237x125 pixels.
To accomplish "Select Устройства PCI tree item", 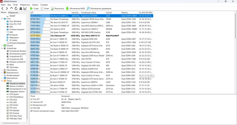I will [x=16, y=56].
